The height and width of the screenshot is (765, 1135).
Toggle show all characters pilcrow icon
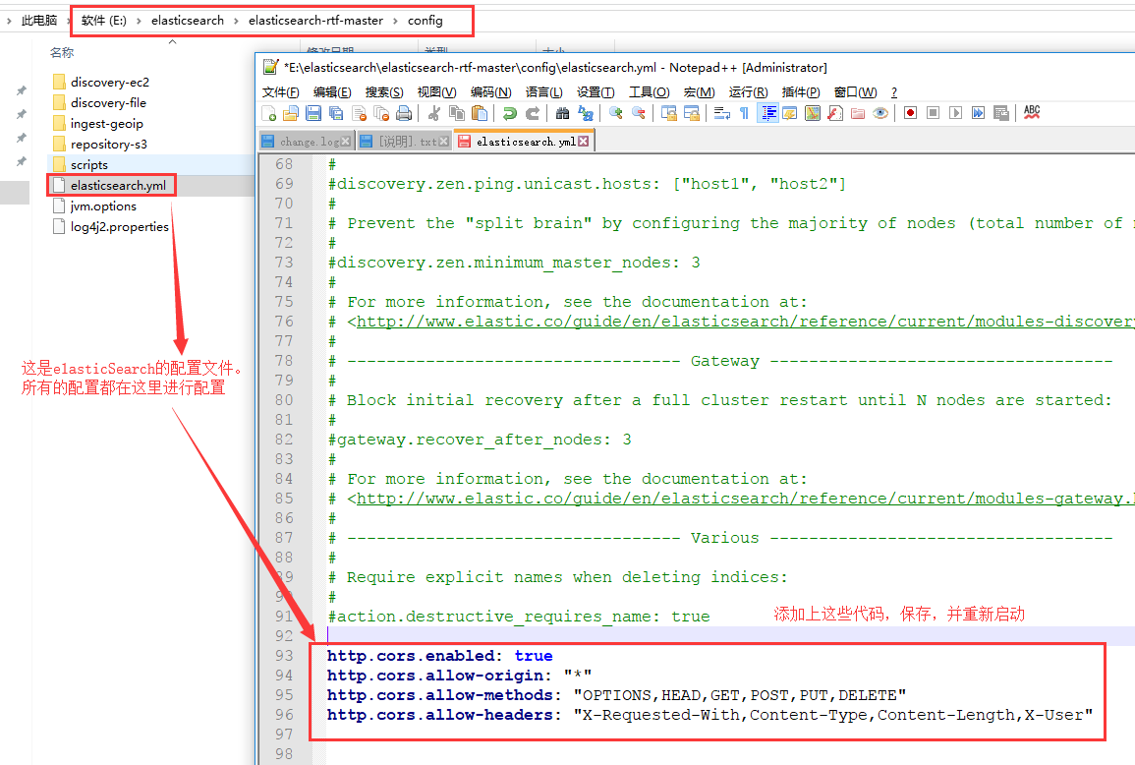pos(744,113)
